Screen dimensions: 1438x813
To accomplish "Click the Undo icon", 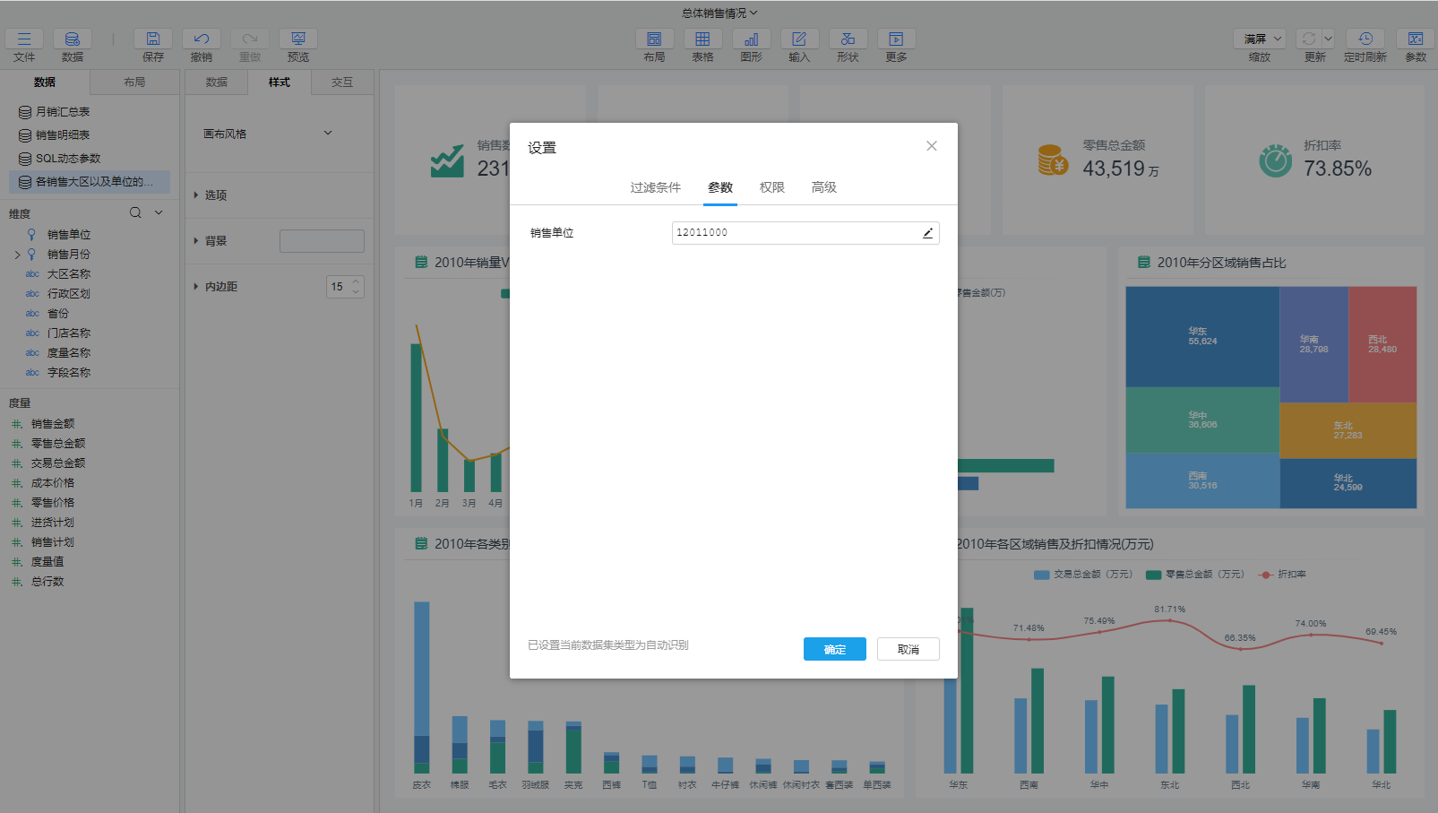I will [202, 39].
